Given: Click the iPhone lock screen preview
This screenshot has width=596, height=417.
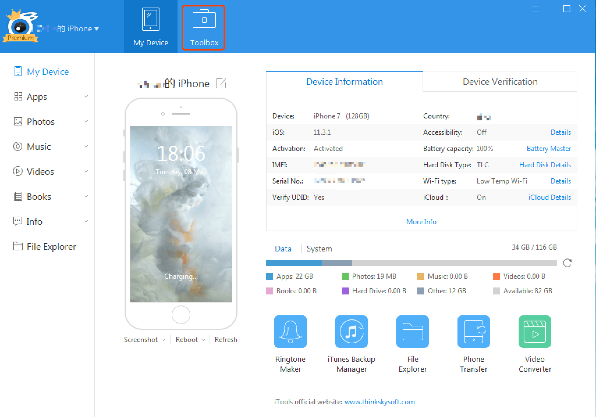Looking at the screenshot, I should pyautogui.click(x=181, y=214).
